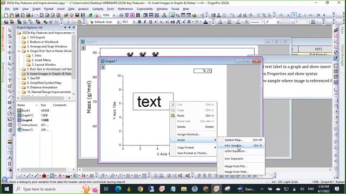The height and width of the screenshot is (194, 346).
Task: Open the Preferences menu
Action: pyautogui.click(x=125, y=9)
